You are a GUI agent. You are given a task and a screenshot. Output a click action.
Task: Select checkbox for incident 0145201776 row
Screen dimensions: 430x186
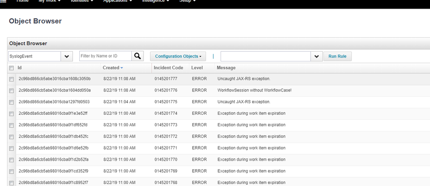point(11,91)
